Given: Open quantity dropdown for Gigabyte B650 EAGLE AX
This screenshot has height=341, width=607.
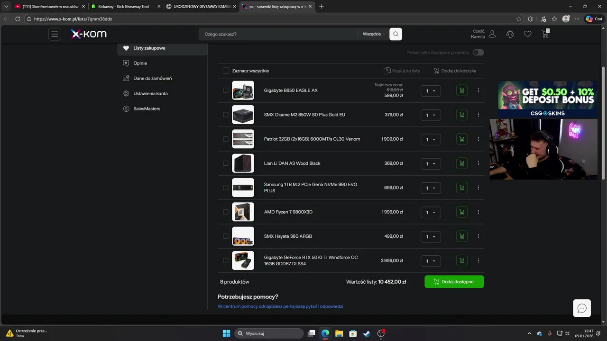Looking at the screenshot, I should pyautogui.click(x=431, y=91).
